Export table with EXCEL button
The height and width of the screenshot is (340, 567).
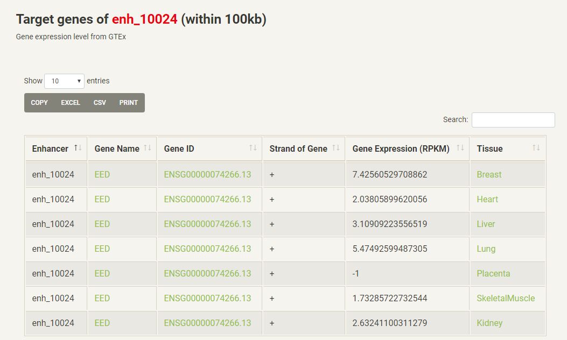(x=71, y=103)
